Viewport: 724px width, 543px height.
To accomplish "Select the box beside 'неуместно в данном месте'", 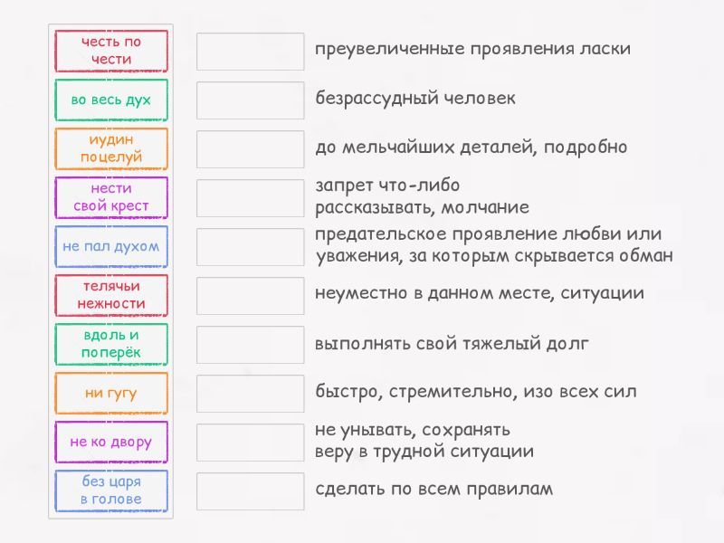I will (250, 295).
